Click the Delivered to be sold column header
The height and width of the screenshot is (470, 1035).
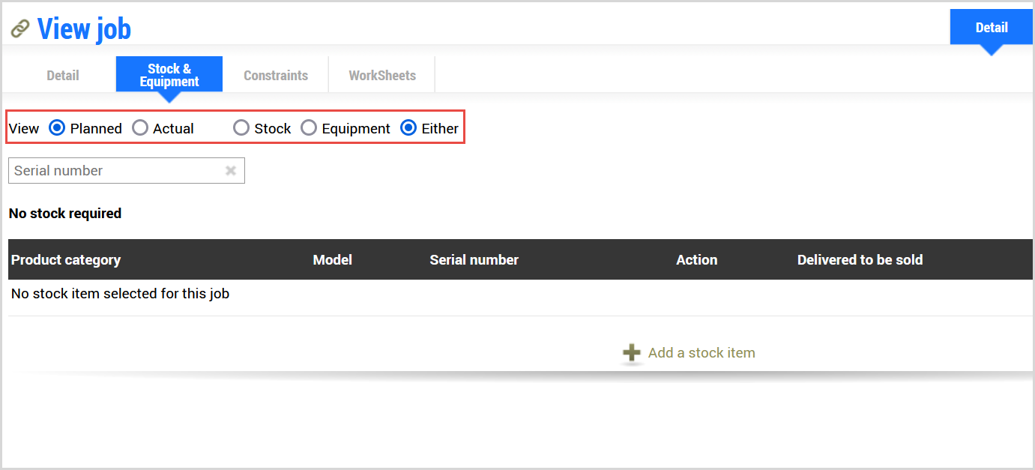[860, 260]
